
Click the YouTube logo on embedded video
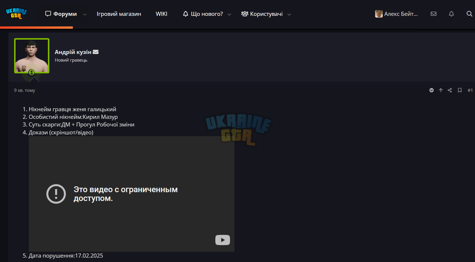(223, 240)
